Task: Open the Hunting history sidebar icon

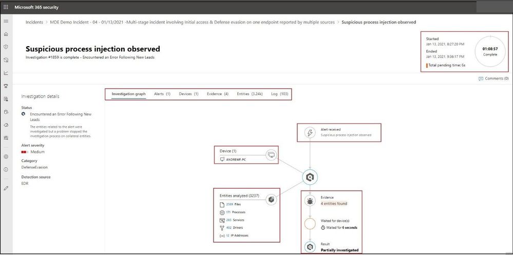Action: click(6, 60)
